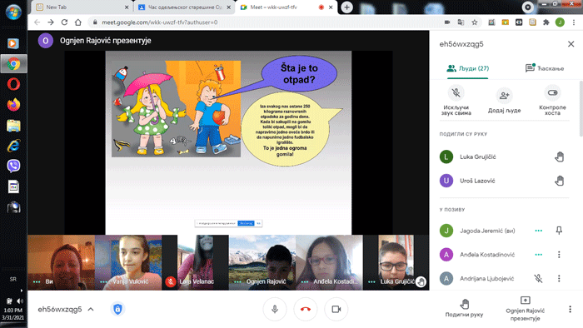Open Додај људе add people icon

click(504, 96)
